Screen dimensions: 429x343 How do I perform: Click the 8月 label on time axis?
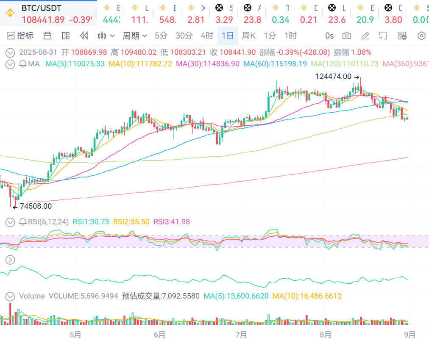(x=325, y=335)
